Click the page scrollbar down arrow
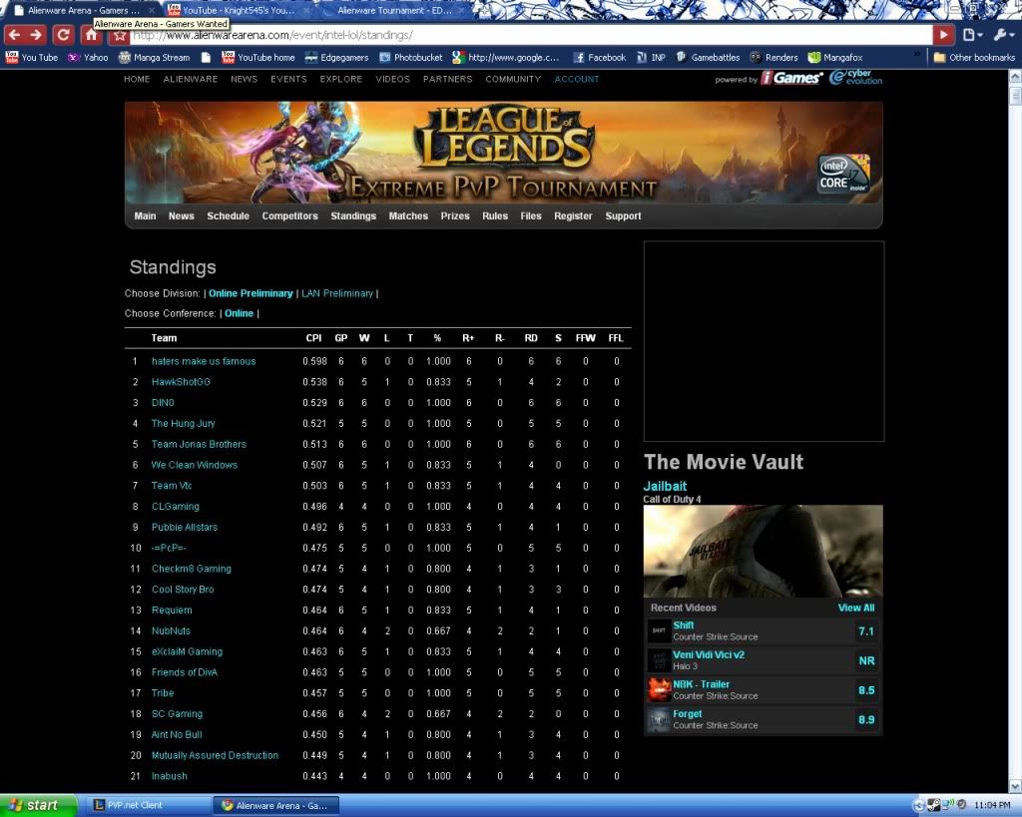 tap(1015, 786)
